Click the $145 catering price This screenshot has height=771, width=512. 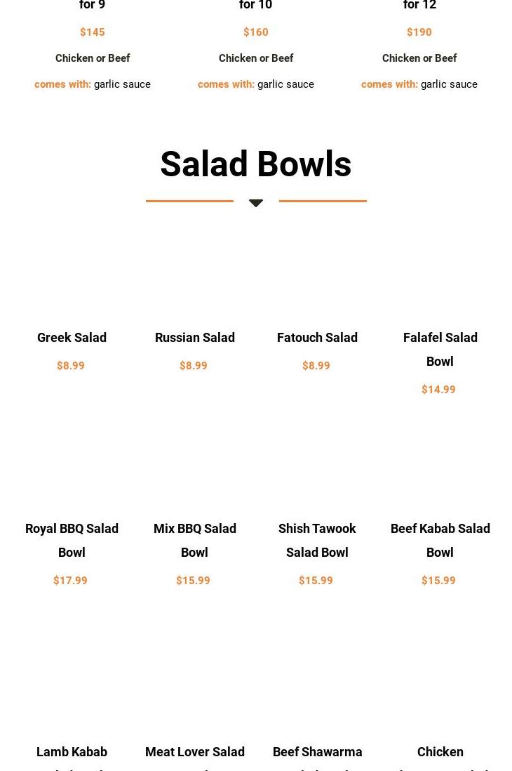click(x=93, y=32)
